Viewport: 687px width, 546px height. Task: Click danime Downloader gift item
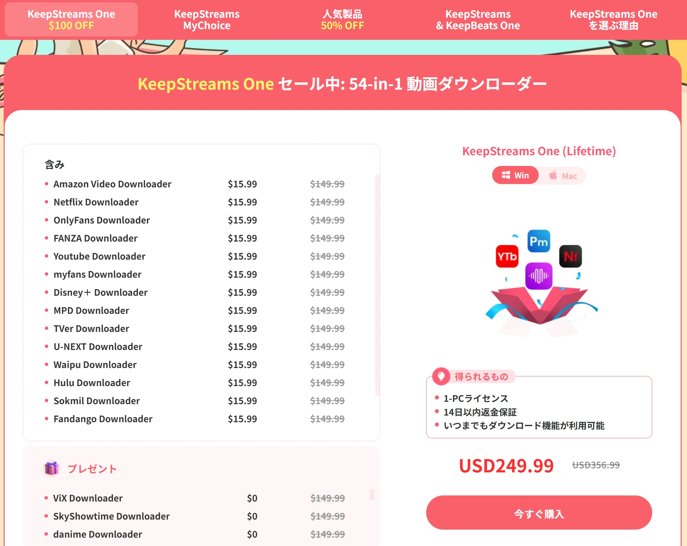point(97,534)
